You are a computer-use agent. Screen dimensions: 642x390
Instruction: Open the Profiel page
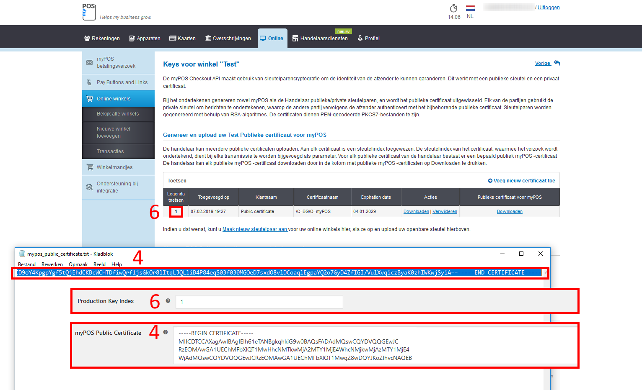[368, 38]
